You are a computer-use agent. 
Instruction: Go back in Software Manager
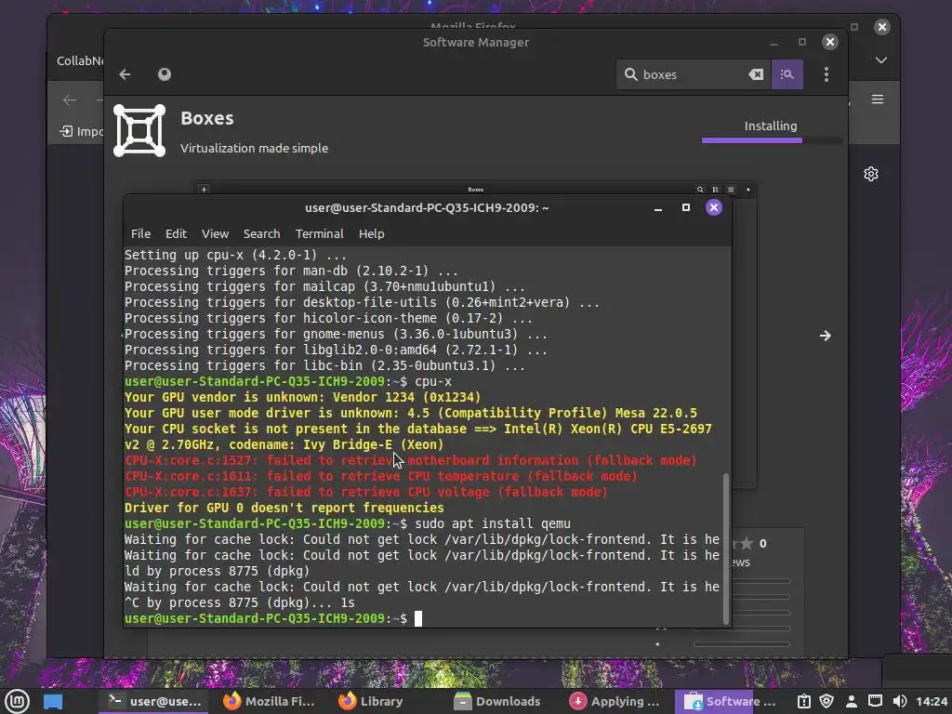[x=126, y=74]
